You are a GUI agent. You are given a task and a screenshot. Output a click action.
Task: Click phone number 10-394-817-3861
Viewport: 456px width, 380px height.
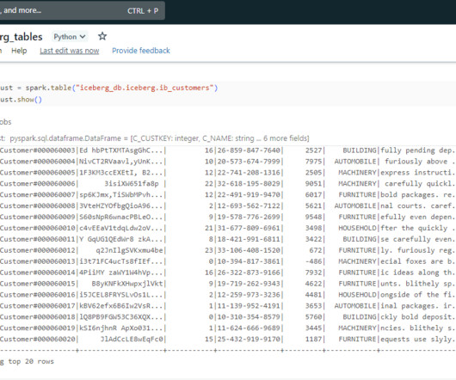(x=249, y=261)
